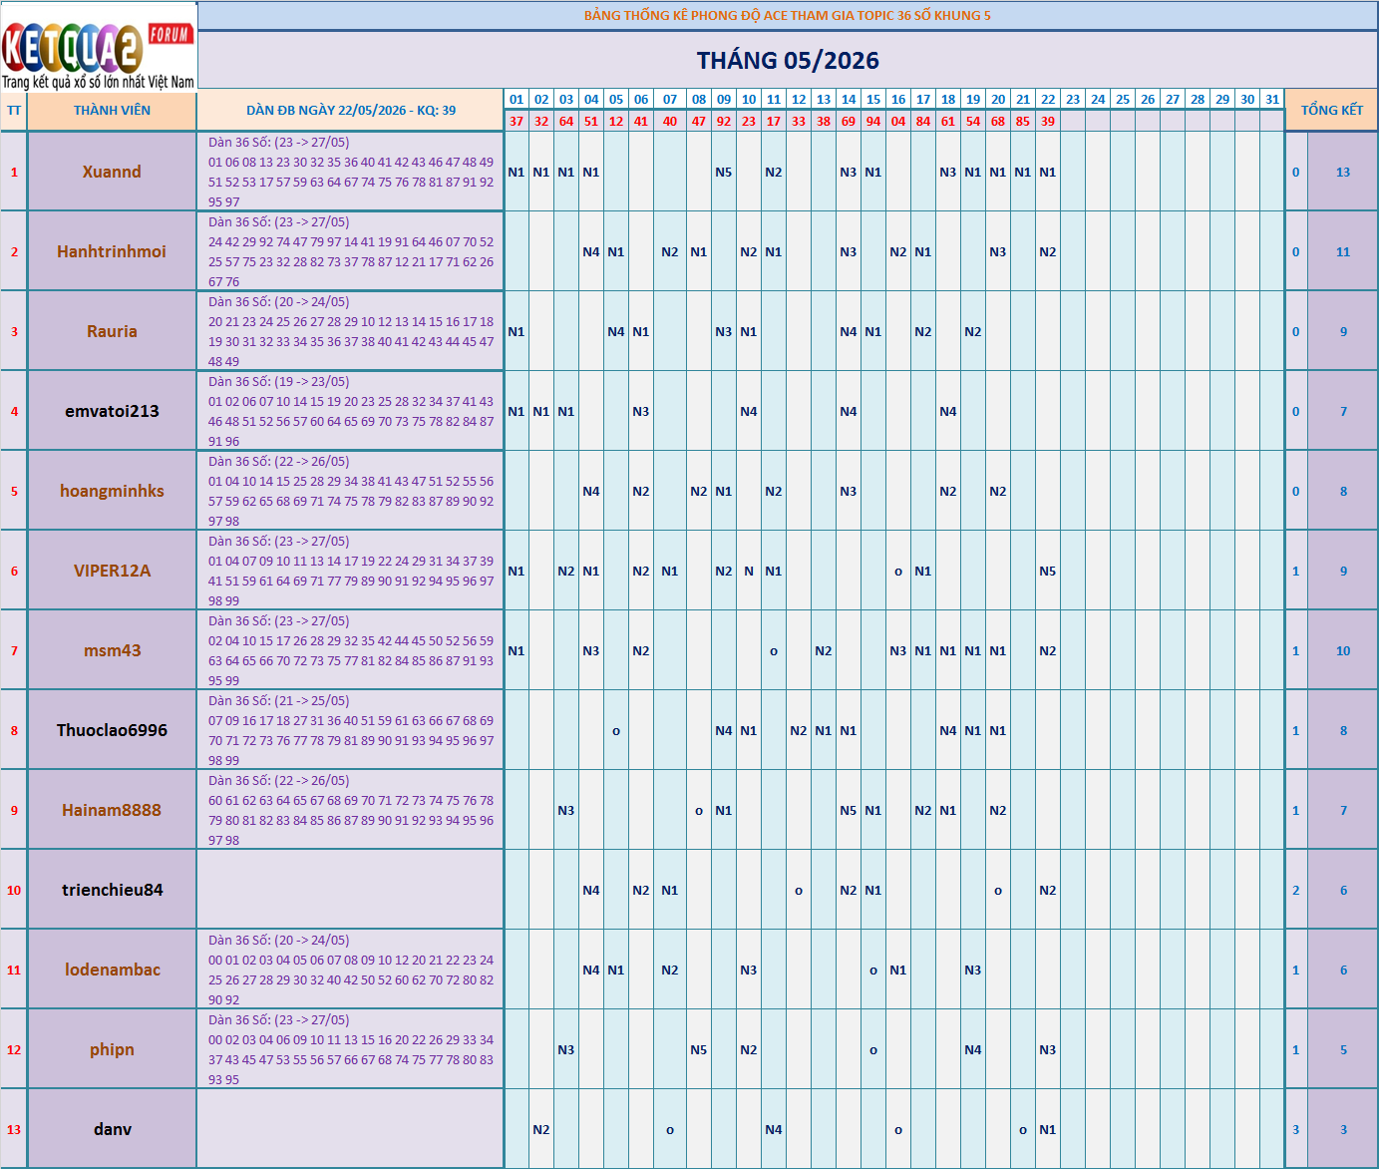Screen dimensions: 1379x1169
Task: Click member name Thuoclao6996
Action: pos(112,730)
